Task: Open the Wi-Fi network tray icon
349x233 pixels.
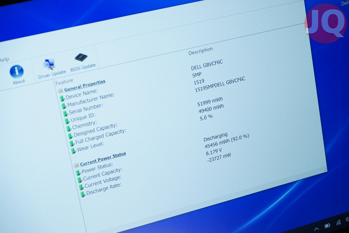Action: (338, 223)
